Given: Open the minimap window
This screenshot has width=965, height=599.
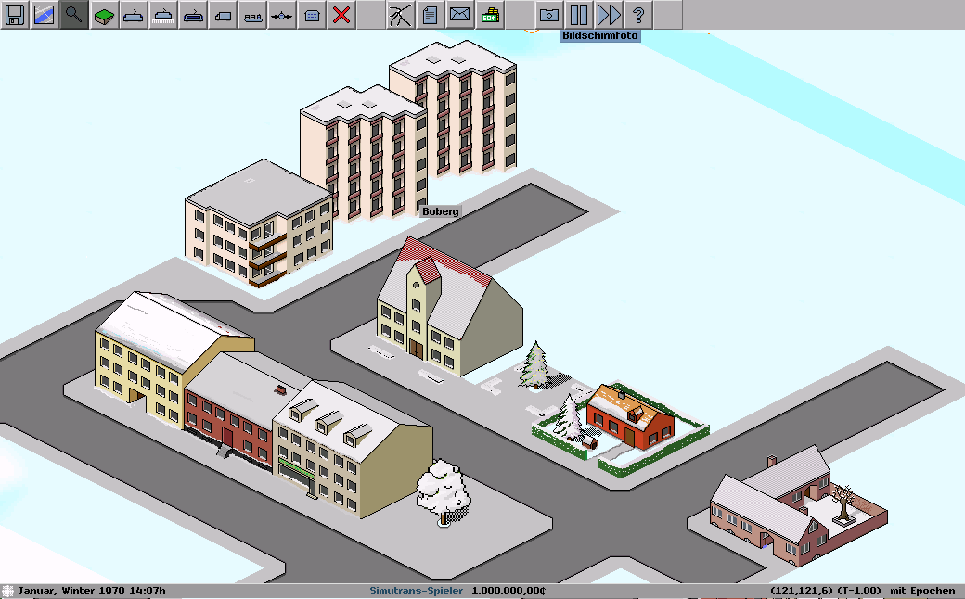Looking at the screenshot, I should coord(45,15).
